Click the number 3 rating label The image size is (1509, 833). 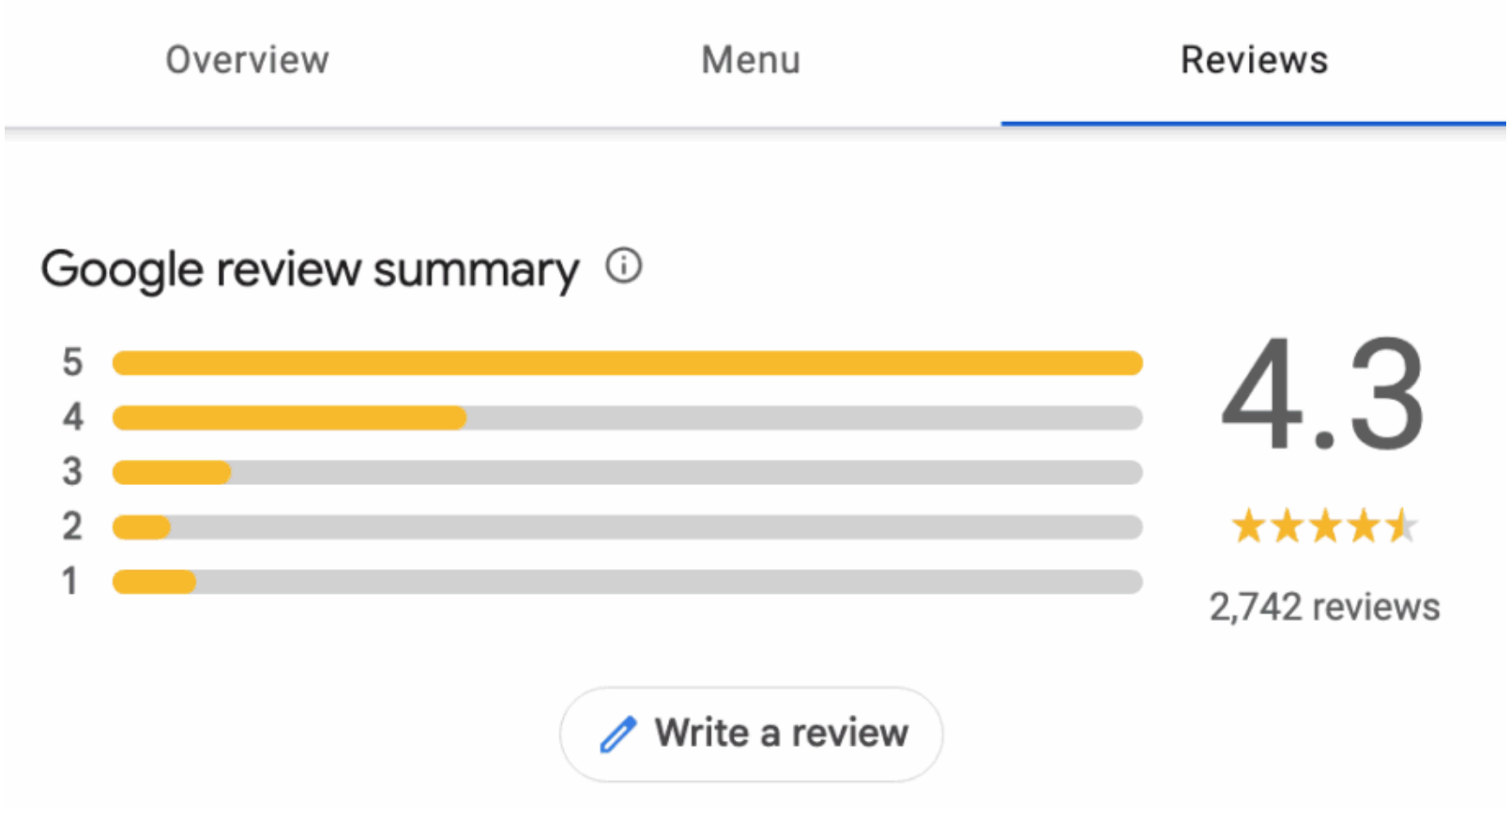pos(72,471)
